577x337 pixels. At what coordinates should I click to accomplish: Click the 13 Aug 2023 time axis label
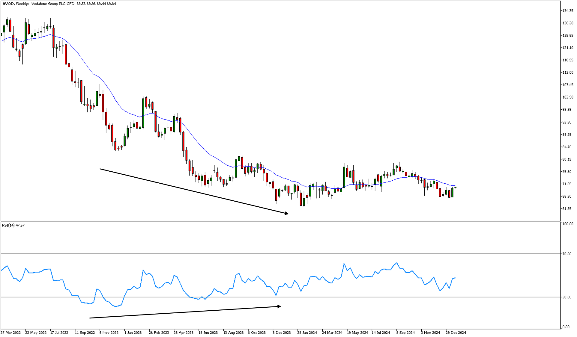233,333
